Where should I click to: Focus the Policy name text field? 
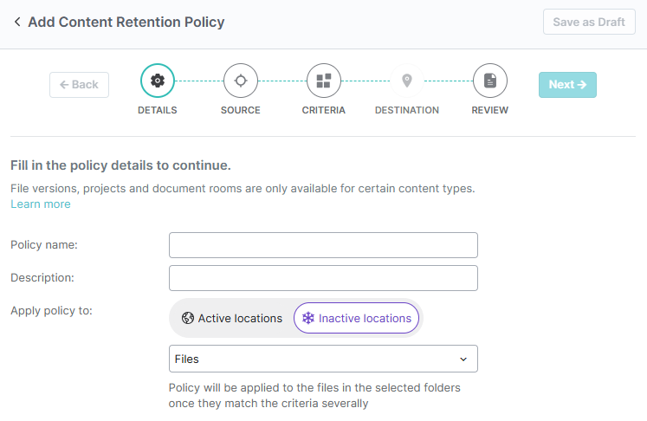pyautogui.click(x=324, y=245)
